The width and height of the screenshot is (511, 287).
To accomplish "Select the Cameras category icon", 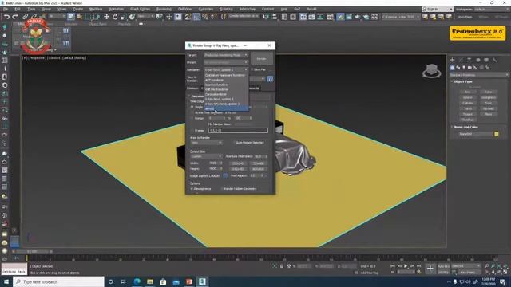I will click(x=470, y=68).
